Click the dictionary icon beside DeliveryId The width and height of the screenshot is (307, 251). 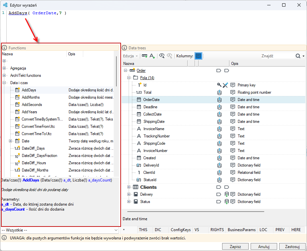click(139, 165)
